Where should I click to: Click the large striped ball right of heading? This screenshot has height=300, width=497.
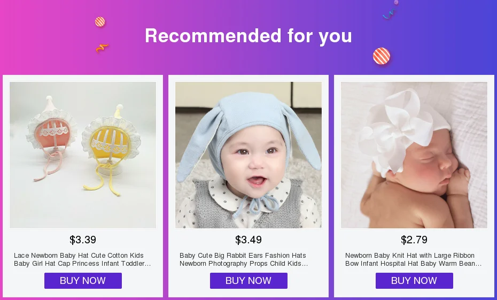pos(382,56)
